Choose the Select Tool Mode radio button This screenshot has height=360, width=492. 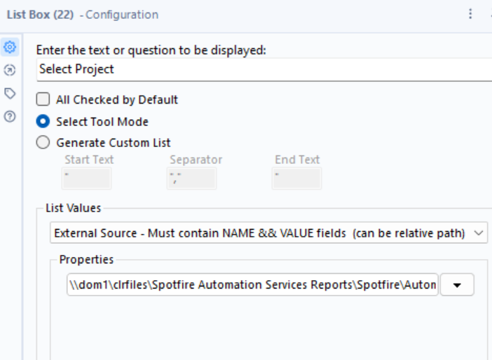pyautogui.click(x=43, y=121)
